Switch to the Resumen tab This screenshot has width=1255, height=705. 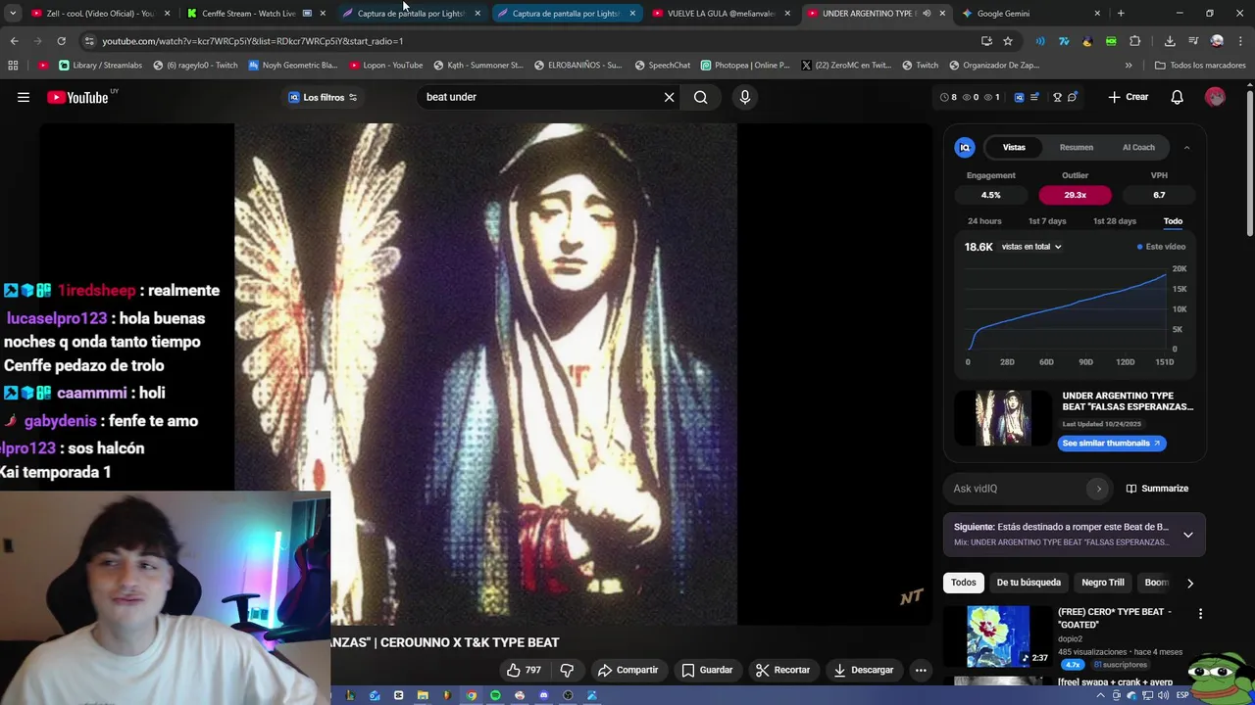click(x=1076, y=147)
